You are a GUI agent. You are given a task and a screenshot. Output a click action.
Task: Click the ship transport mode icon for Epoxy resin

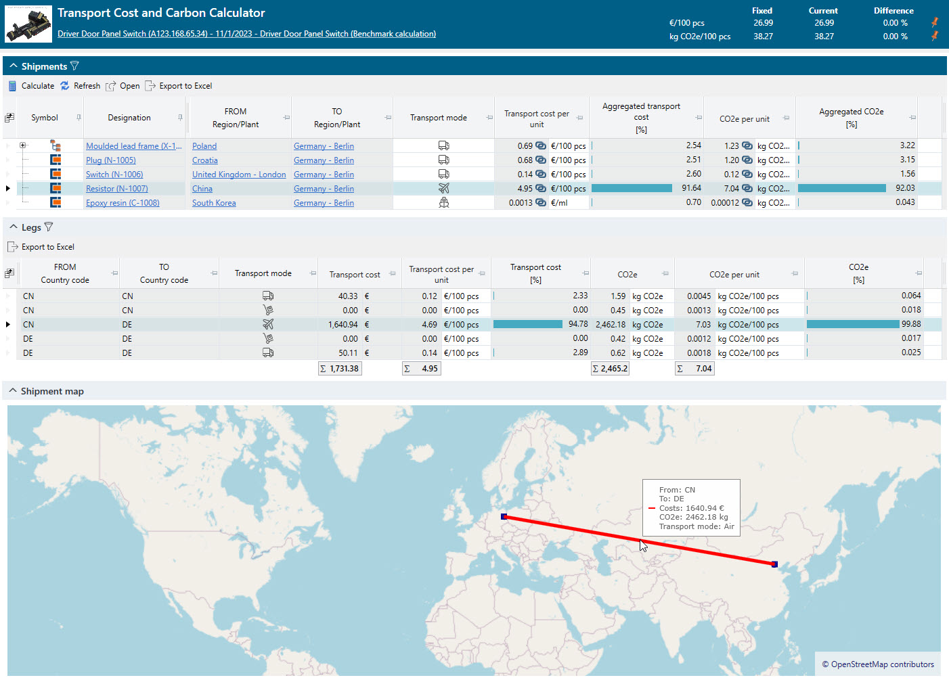[443, 202]
